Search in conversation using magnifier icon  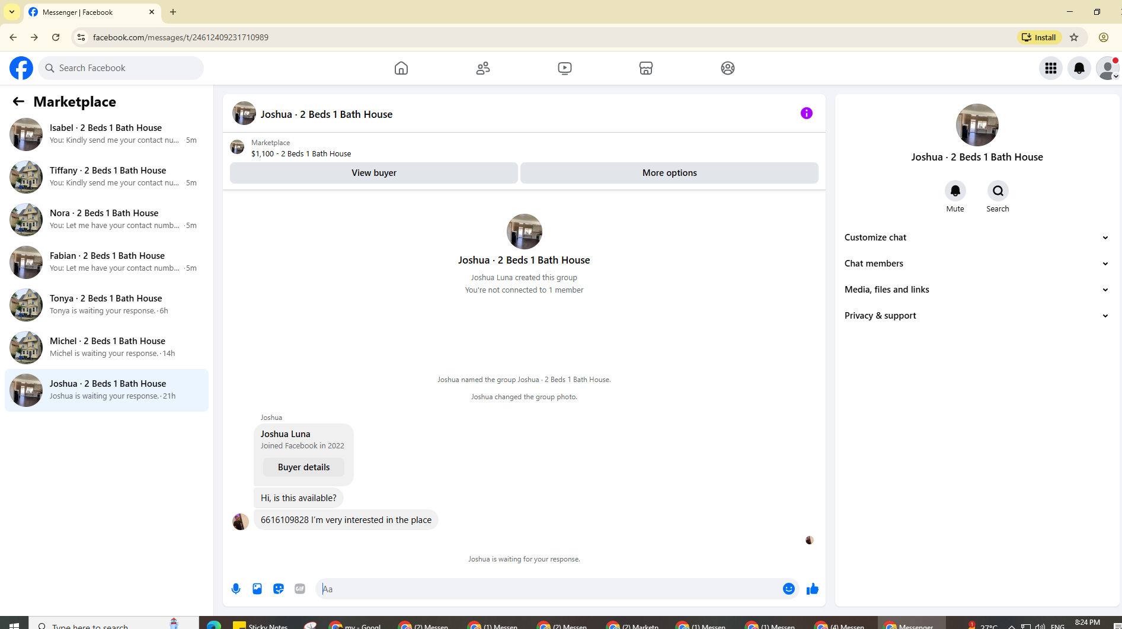click(x=998, y=191)
